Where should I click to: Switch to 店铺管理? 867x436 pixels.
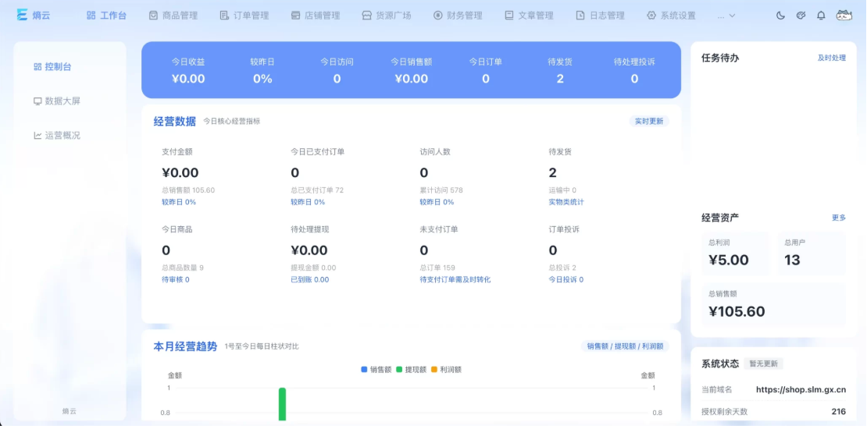(316, 16)
